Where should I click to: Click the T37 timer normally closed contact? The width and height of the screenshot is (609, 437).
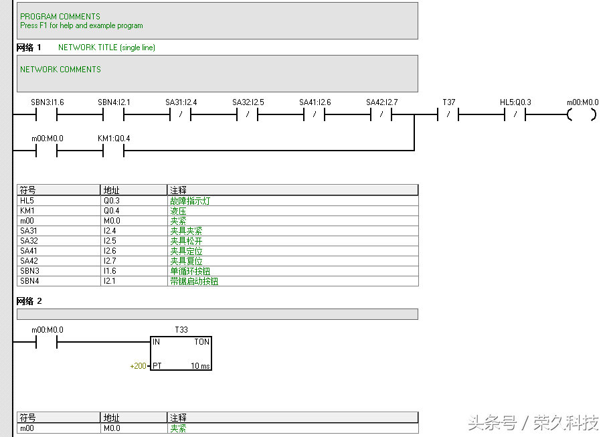coord(448,115)
